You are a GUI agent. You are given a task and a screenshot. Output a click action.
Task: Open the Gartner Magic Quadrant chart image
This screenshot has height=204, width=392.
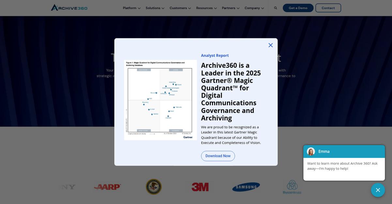[160, 100]
